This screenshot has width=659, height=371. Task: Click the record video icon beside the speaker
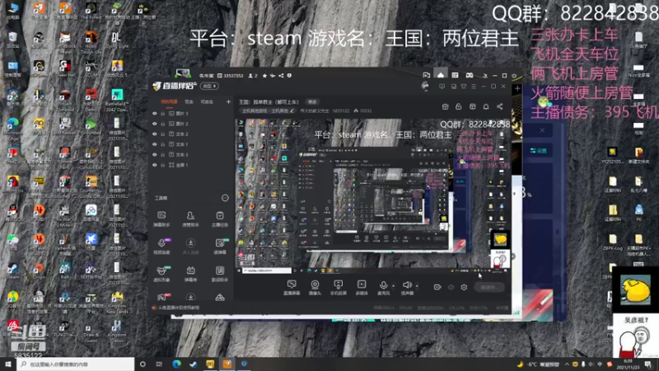coord(437,287)
